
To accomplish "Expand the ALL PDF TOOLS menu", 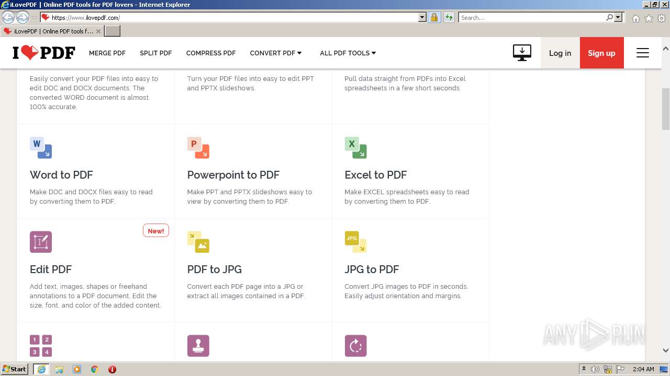I will tap(348, 53).
